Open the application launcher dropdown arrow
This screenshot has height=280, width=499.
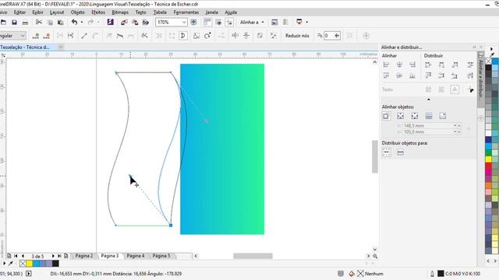point(306,22)
